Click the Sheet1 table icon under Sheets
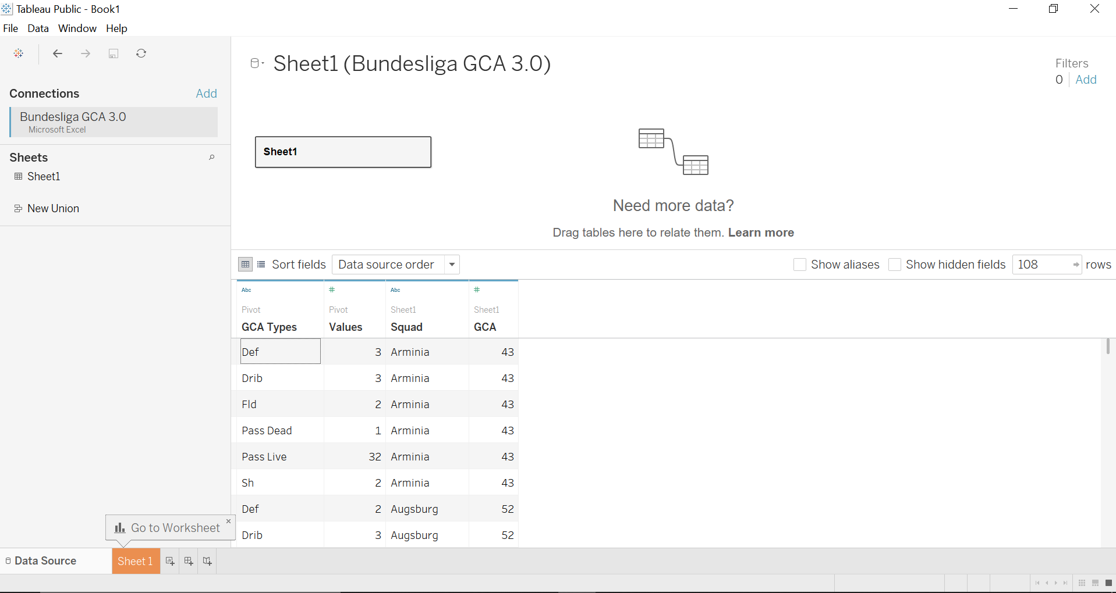The image size is (1116, 593). (19, 177)
